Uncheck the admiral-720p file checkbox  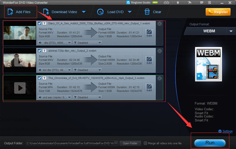[39, 51]
